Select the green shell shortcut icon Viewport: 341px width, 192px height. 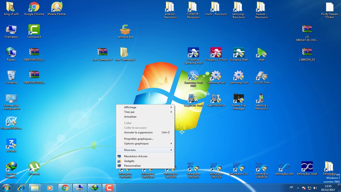coord(262,54)
